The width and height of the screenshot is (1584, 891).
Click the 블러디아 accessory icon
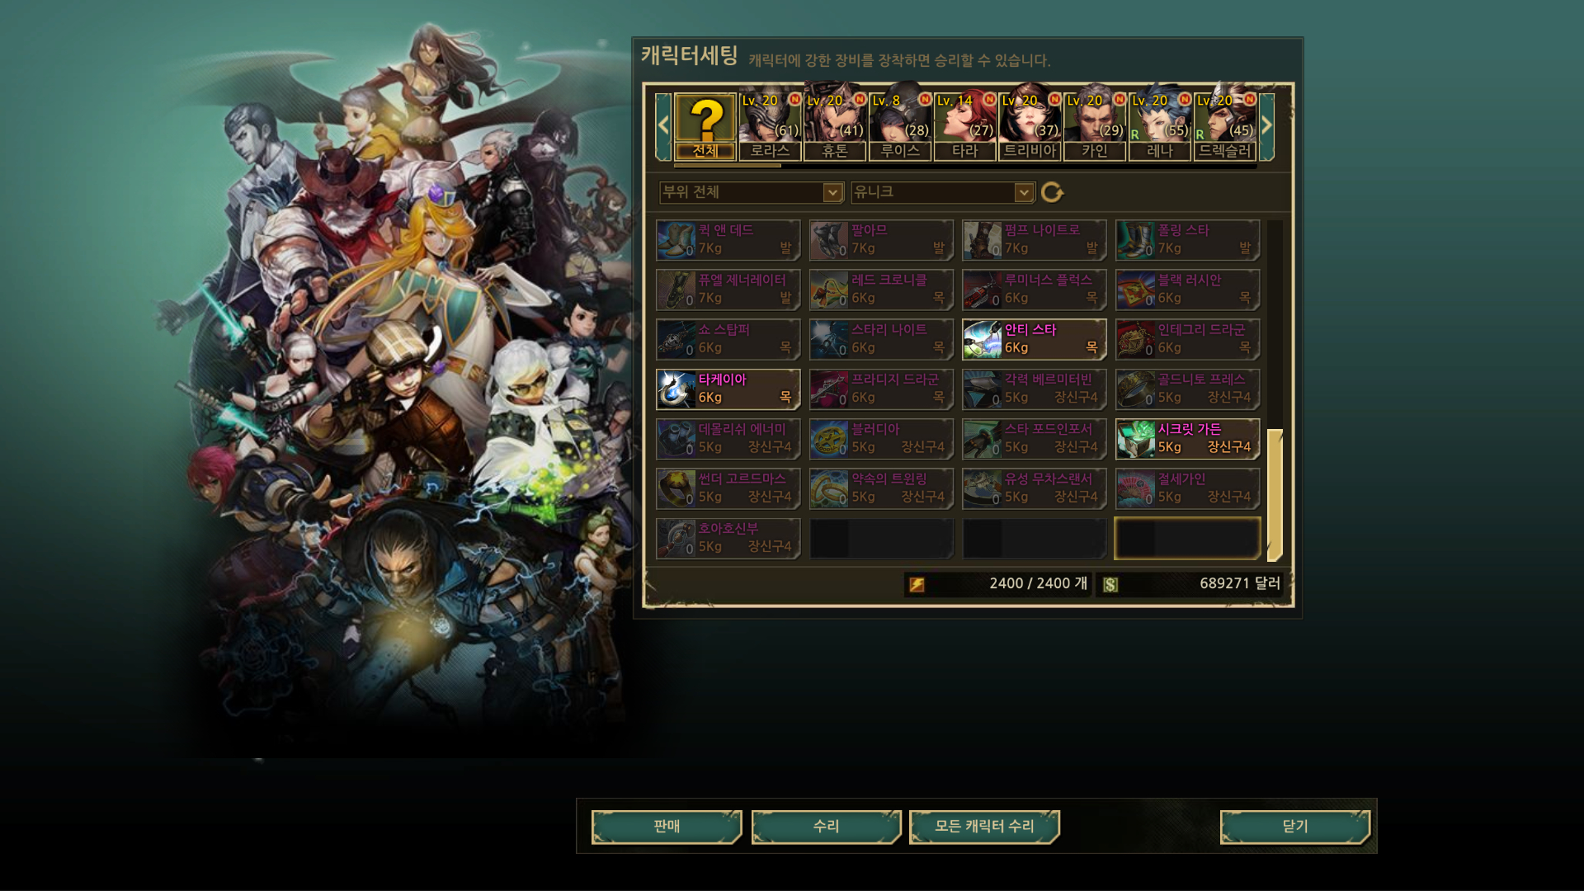pyautogui.click(x=829, y=439)
